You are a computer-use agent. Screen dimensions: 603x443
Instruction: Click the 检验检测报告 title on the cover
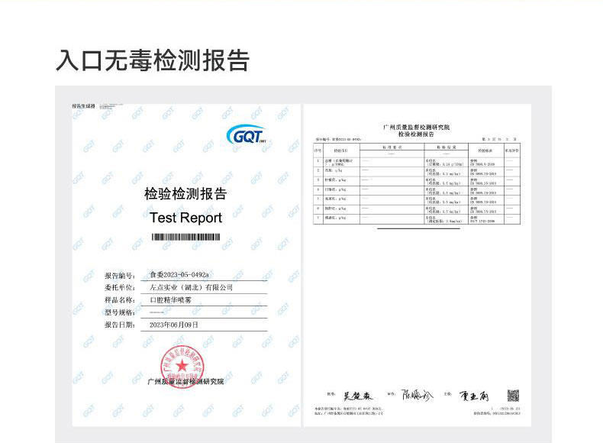[185, 193]
